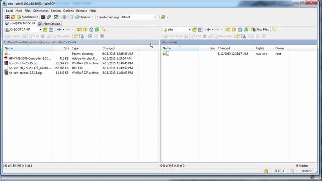Expand the Queue dropdown arrow
The image size is (322, 181).
click(x=92, y=17)
